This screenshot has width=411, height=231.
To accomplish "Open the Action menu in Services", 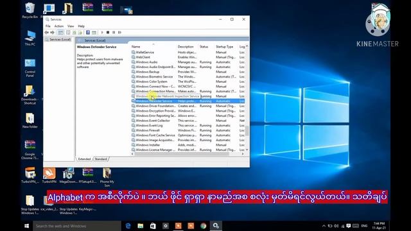I will pos(58,26).
